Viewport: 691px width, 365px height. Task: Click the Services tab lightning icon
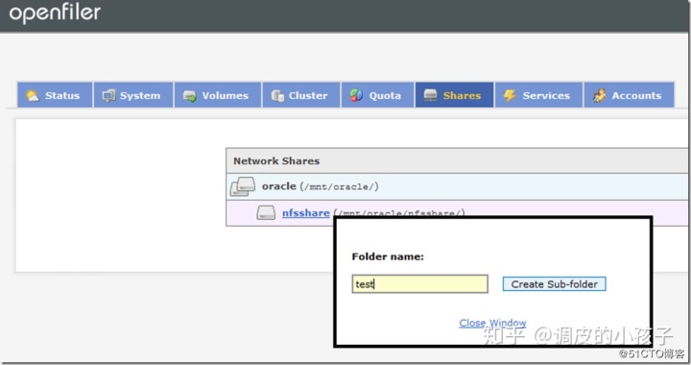(x=510, y=96)
